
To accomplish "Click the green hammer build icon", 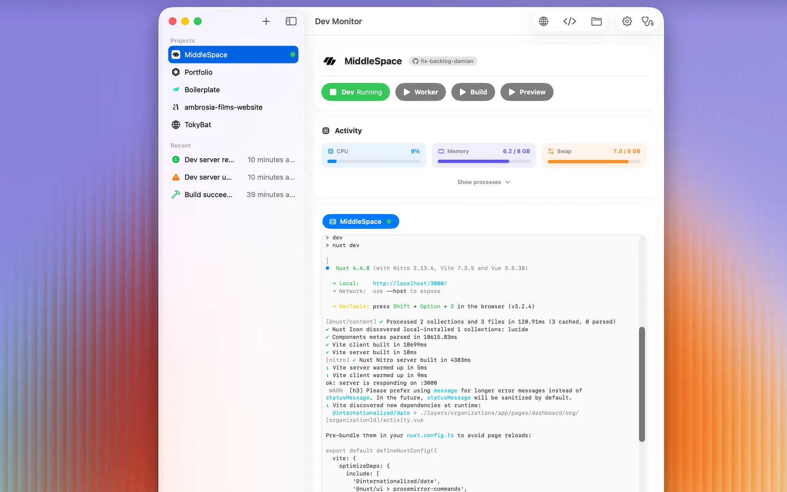I will [x=176, y=195].
